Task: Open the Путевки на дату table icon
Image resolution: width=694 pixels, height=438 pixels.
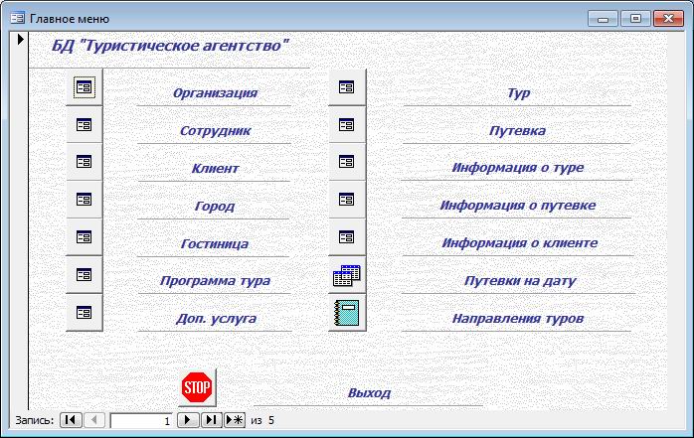Action: point(347,276)
